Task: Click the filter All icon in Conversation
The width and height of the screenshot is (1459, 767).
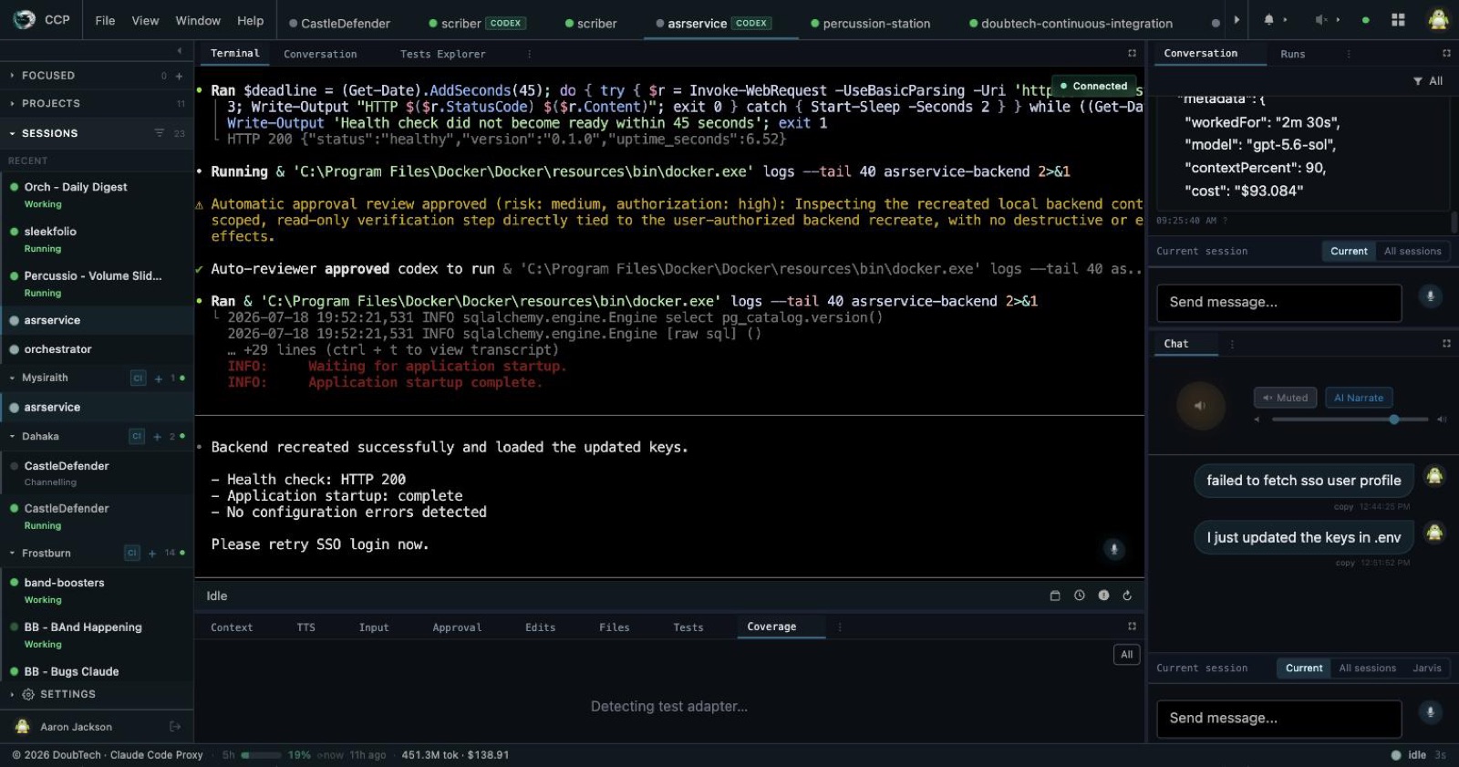Action: click(x=1428, y=81)
